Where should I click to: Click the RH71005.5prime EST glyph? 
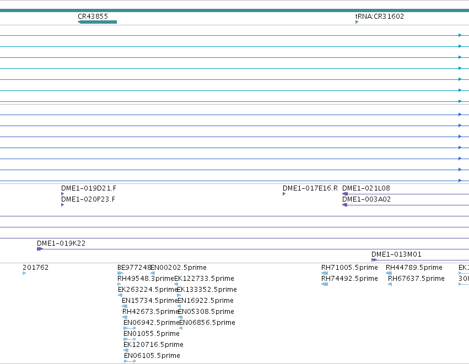325,273
